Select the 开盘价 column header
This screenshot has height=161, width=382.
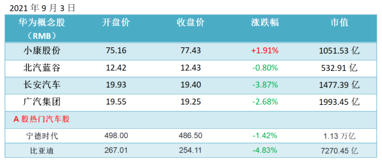pyautogui.click(x=116, y=23)
